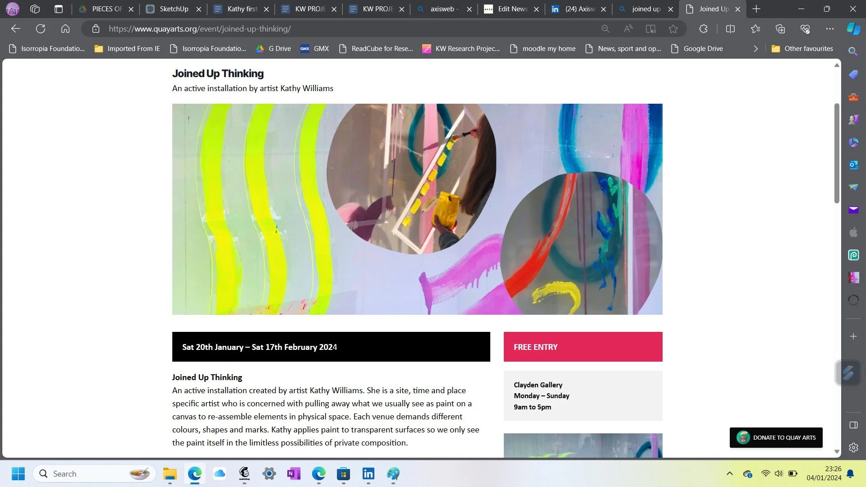
Task: Click the page vertical scrollbar thumb
Action: [836, 153]
